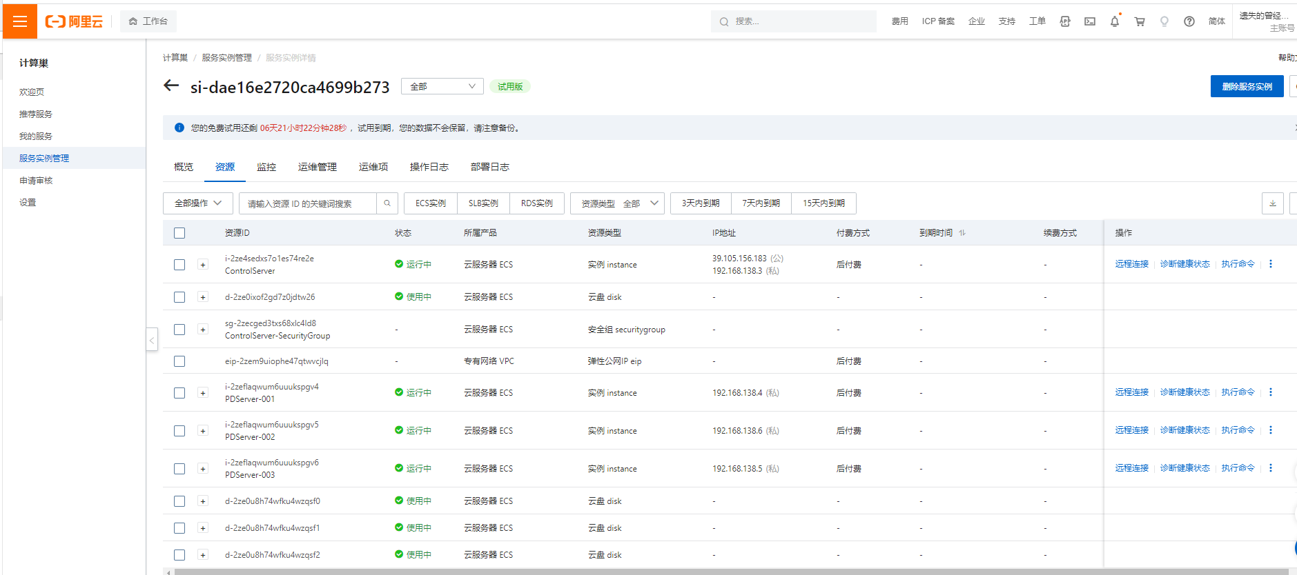Switch to the 运维项 tab
The width and height of the screenshot is (1297, 575).
pos(373,167)
